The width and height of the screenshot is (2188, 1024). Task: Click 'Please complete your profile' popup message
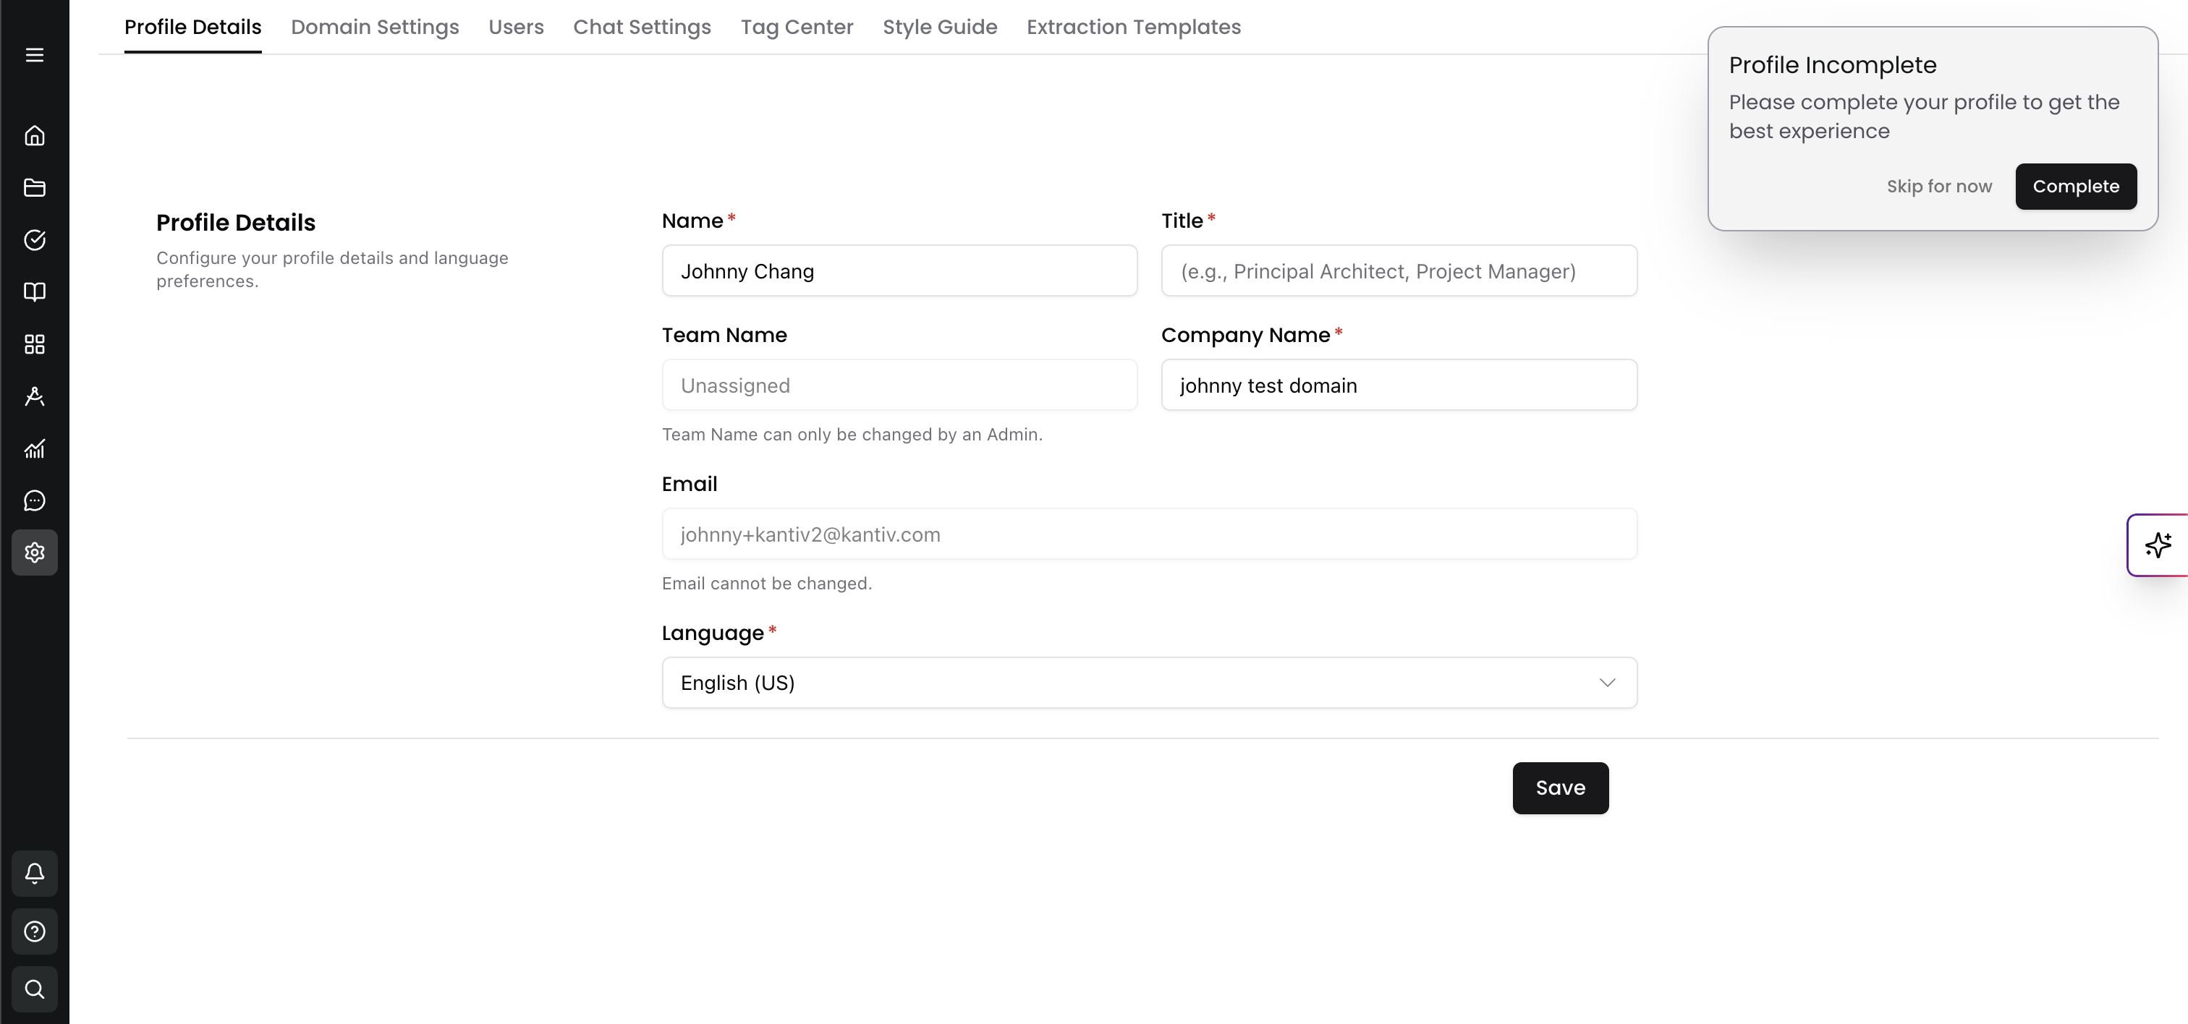1924,116
